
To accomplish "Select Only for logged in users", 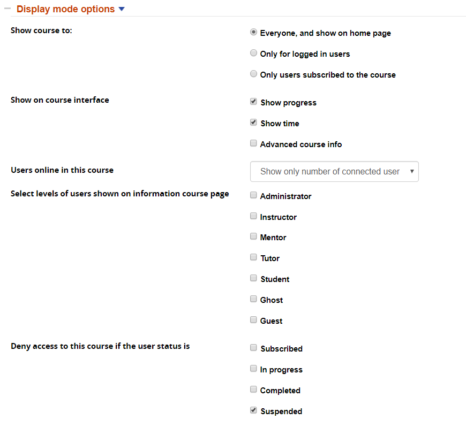I will [x=254, y=54].
